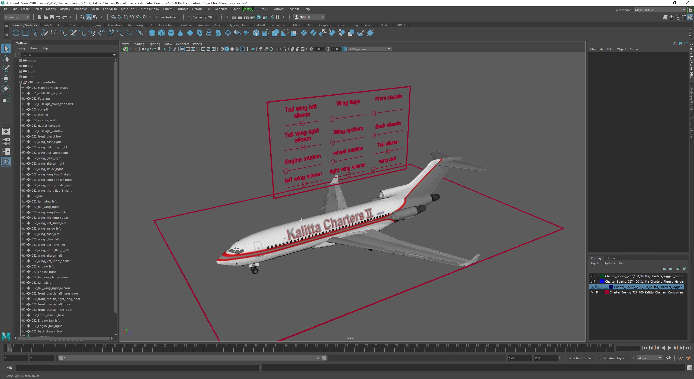Click the Outliner search field
The width and height of the screenshot is (694, 379).
point(68,55)
